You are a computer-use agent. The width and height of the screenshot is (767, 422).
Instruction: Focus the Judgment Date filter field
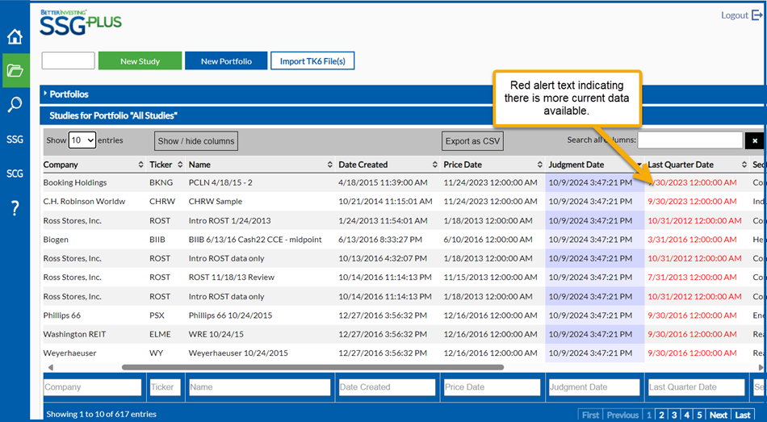(x=594, y=387)
